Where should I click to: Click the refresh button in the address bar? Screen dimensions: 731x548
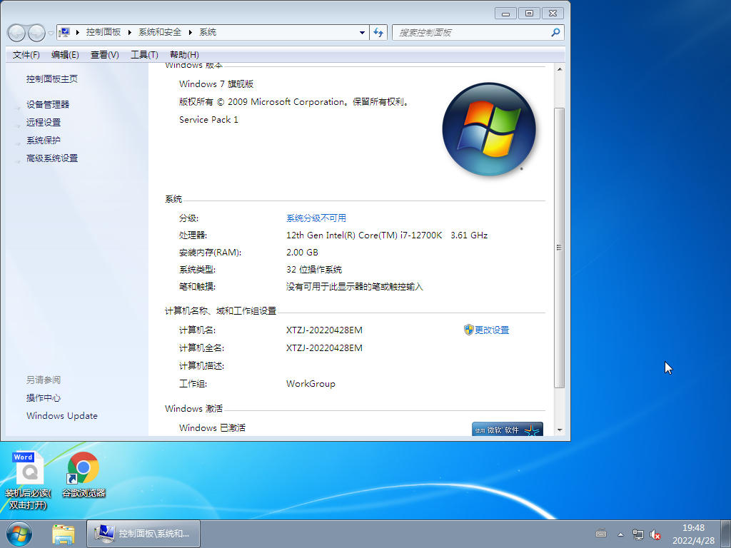point(378,32)
